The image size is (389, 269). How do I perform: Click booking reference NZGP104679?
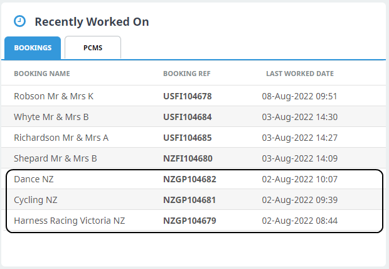(189, 221)
